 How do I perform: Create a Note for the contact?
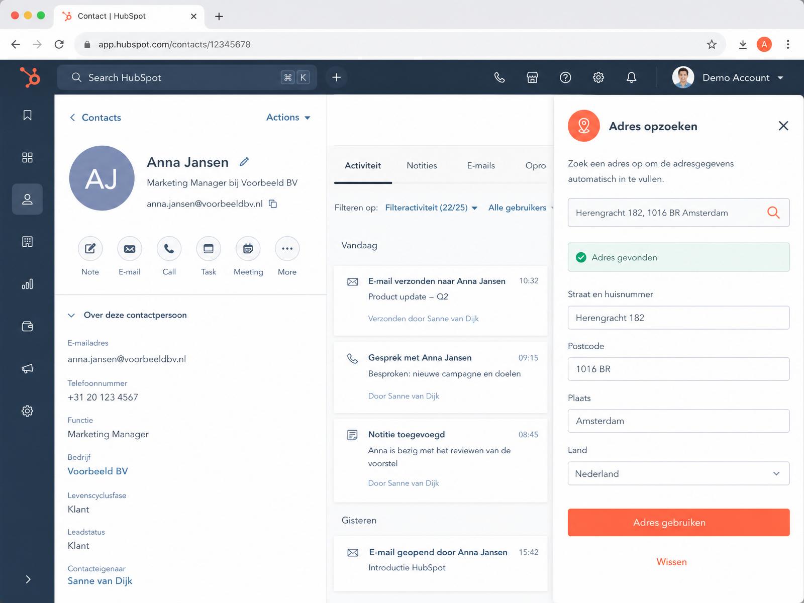click(90, 249)
